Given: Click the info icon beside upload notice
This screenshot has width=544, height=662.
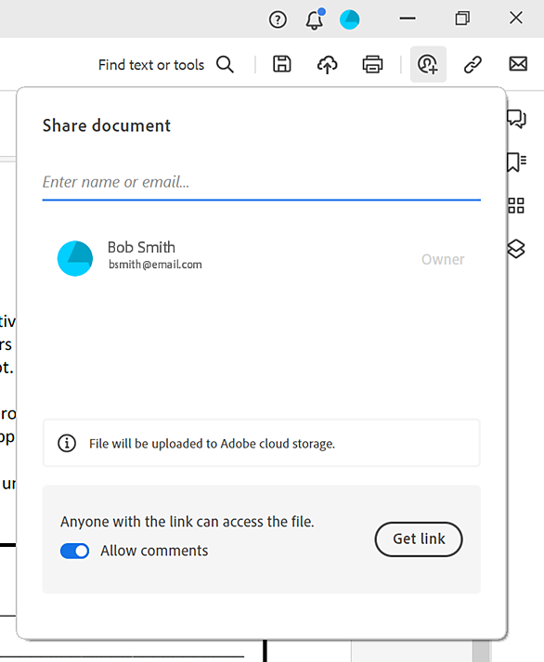Looking at the screenshot, I should (67, 443).
